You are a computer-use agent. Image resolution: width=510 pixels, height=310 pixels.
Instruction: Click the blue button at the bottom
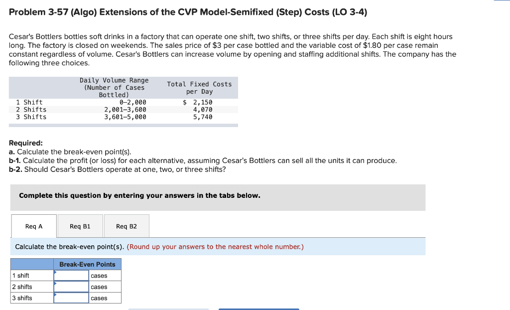[258, 309]
